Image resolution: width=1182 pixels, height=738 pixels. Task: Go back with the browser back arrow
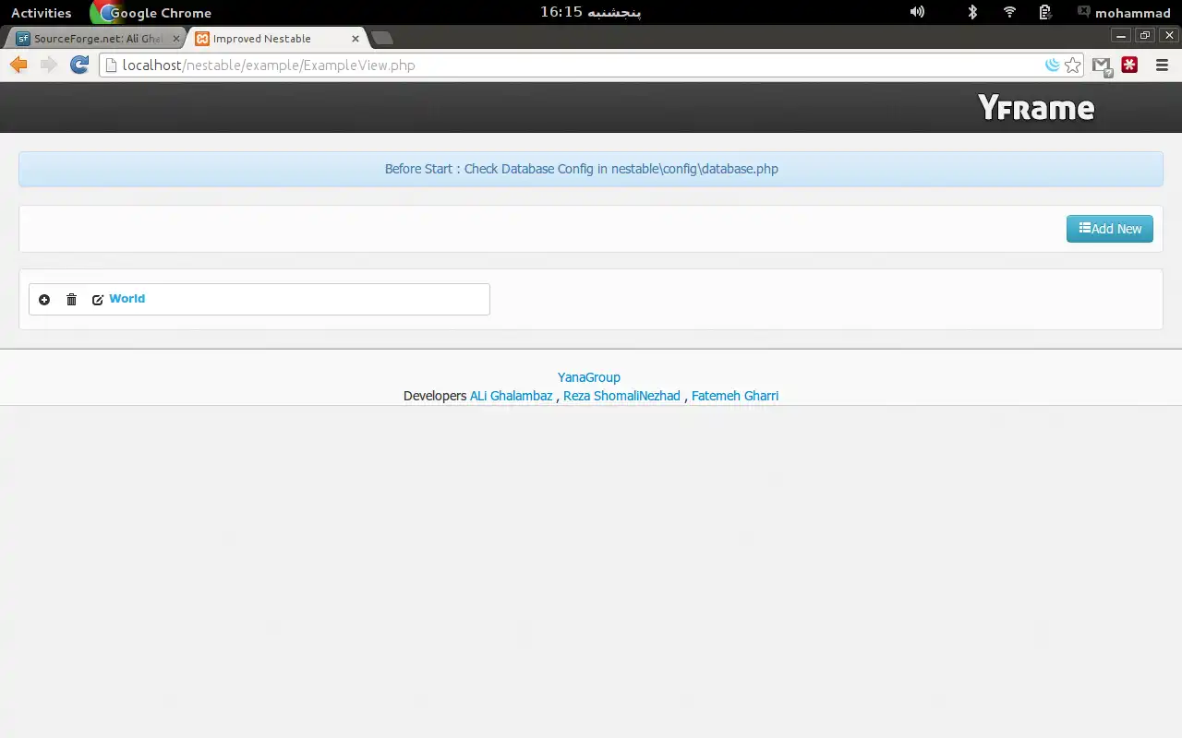[18, 65]
